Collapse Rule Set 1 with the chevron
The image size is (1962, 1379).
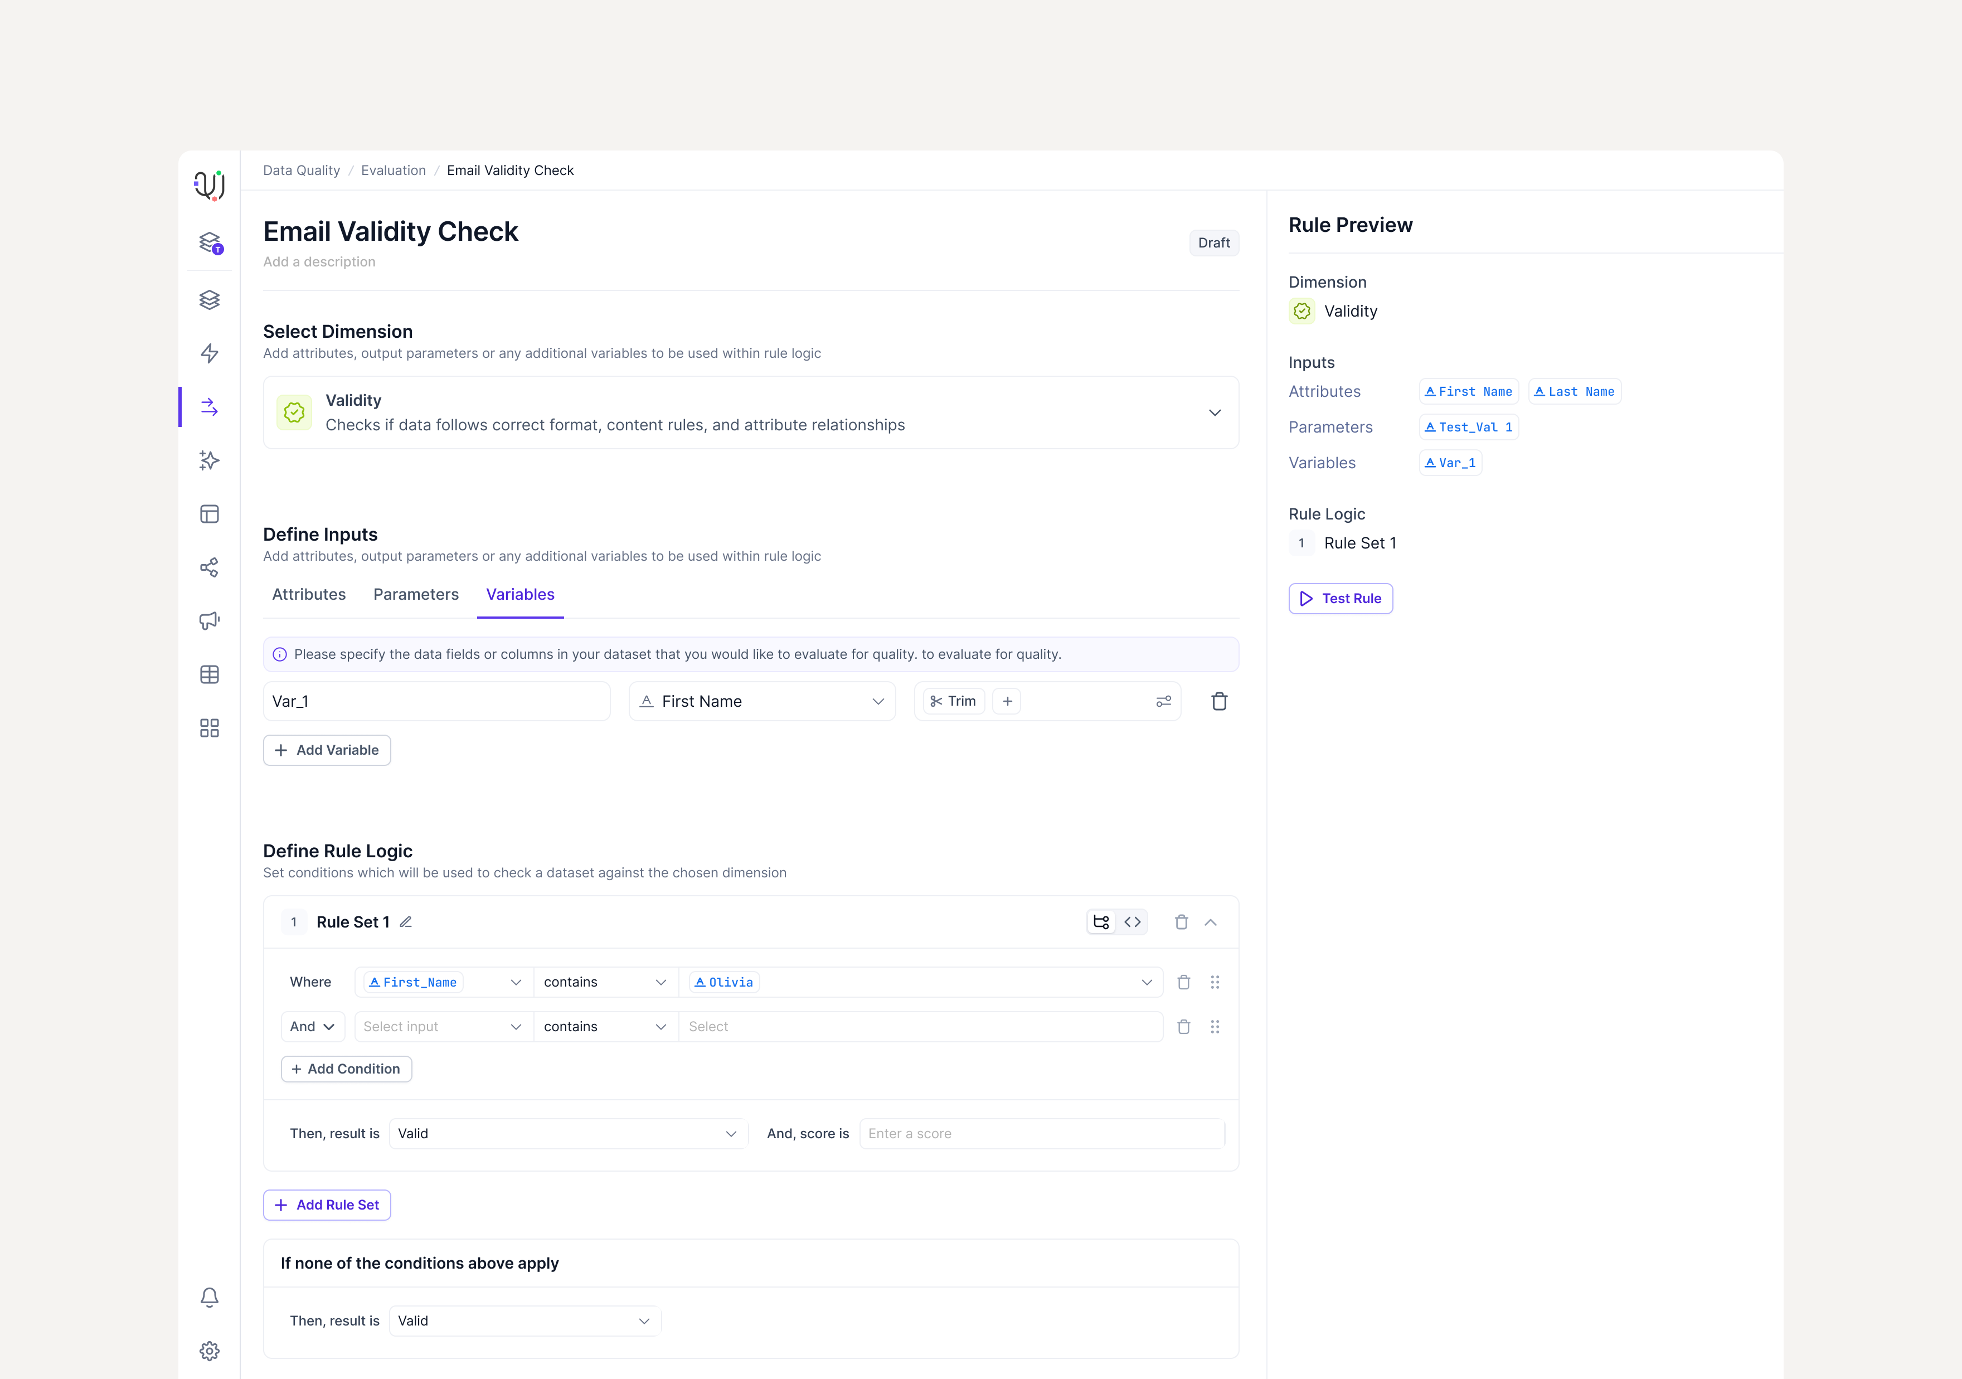(x=1211, y=922)
